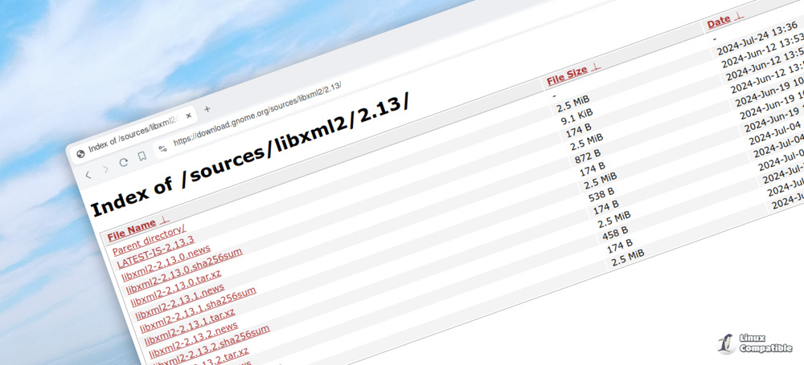Open the Parent directory/ link
Viewport: 804px width, 365px height.
[149, 234]
